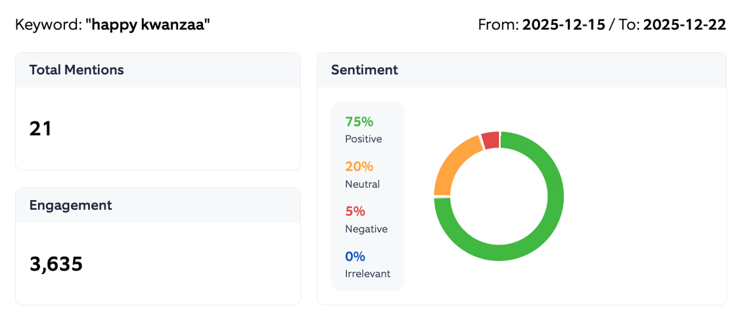This screenshot has height=316, width=736.
Task: Click the "happy kwanzaa" keyword text
Action: point(148,26)
